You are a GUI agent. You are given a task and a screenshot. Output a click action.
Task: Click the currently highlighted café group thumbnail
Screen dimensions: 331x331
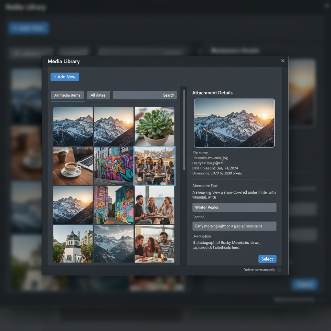[x=154, y=166]
